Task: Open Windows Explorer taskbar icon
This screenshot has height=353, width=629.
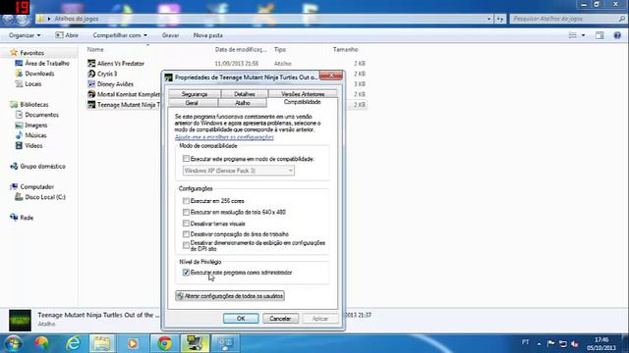Action: (102, 343)
